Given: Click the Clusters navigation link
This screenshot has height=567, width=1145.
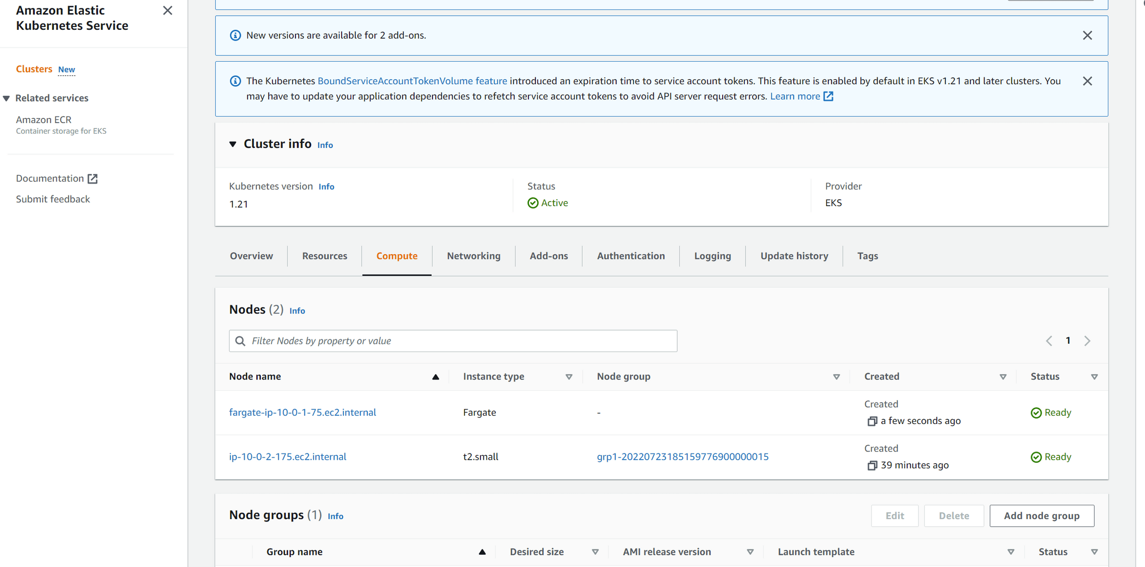Looking at the screenshot, I should [x=34, y=69].
